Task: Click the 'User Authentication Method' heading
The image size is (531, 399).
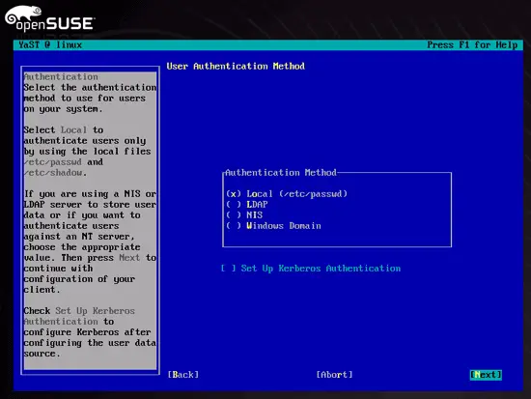Action: (236, 66)
